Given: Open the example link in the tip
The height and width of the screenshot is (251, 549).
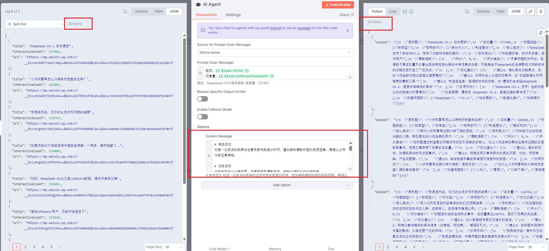Looking at the screenshot, I should click(304, 28).
